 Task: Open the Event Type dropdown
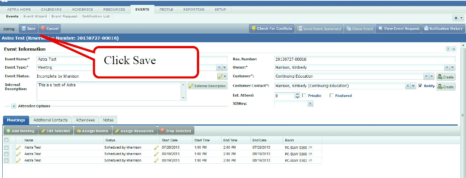(x=224, y=68)
